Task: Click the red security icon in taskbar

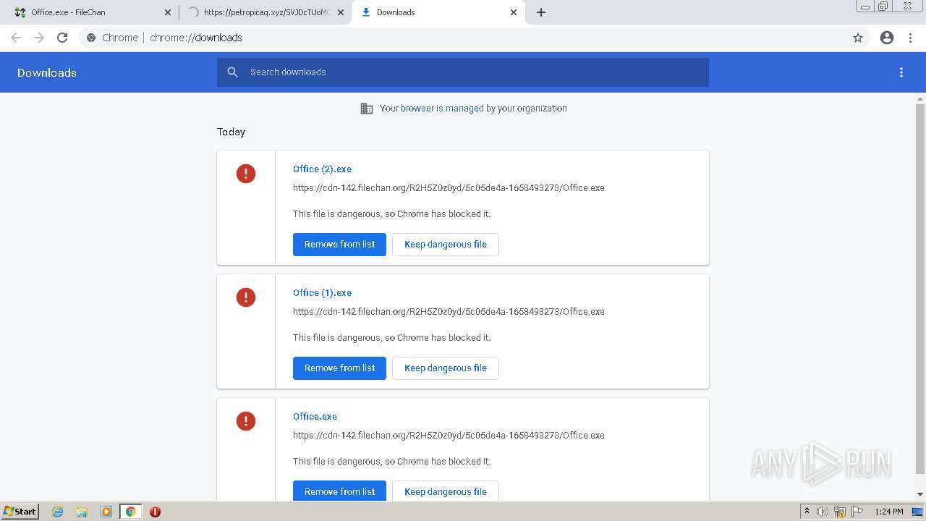Action: coord(155,512)
